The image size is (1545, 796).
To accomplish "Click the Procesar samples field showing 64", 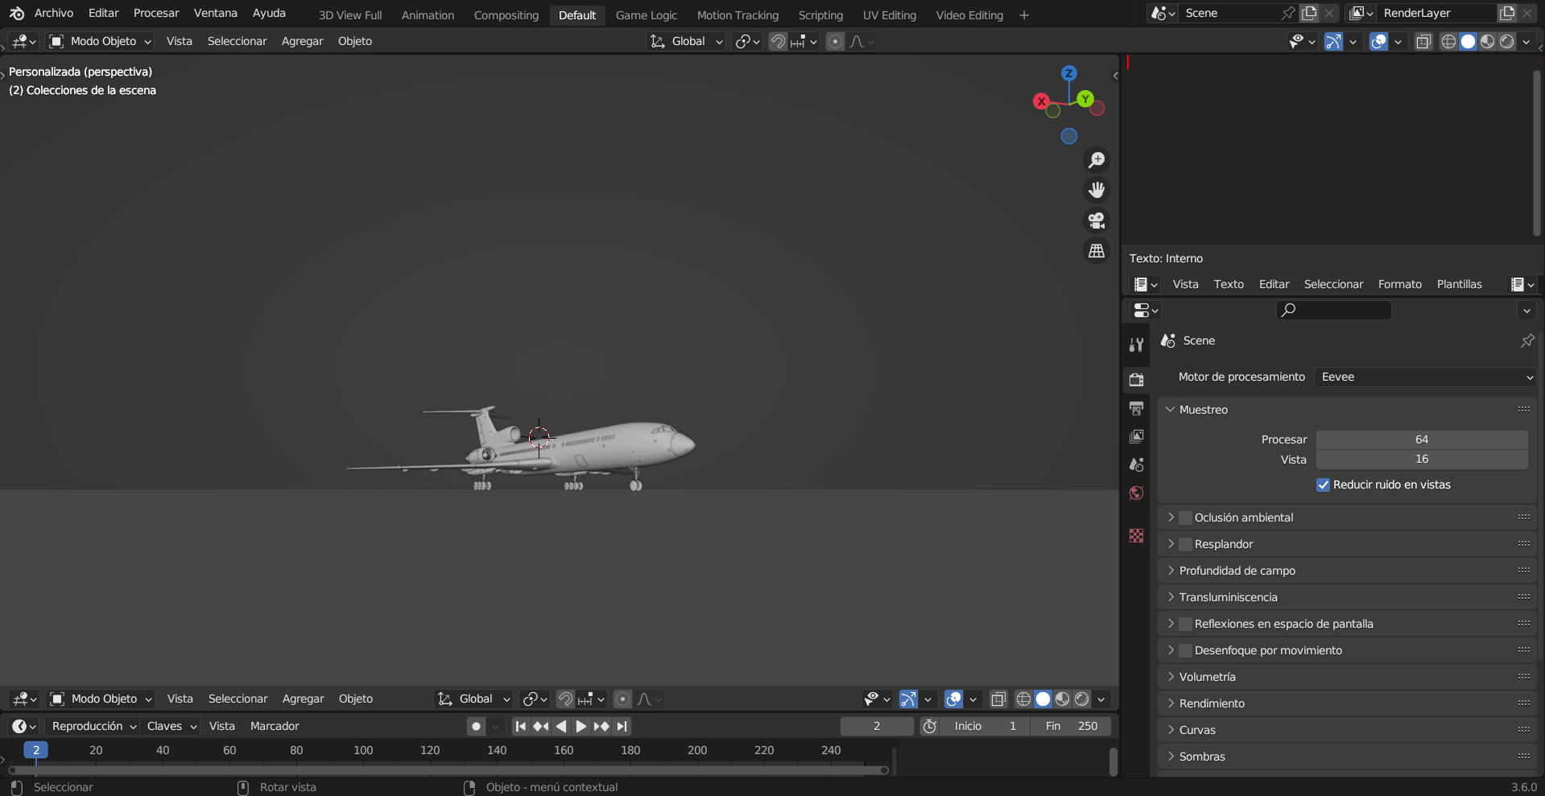I will click(x=1421, y=439).
